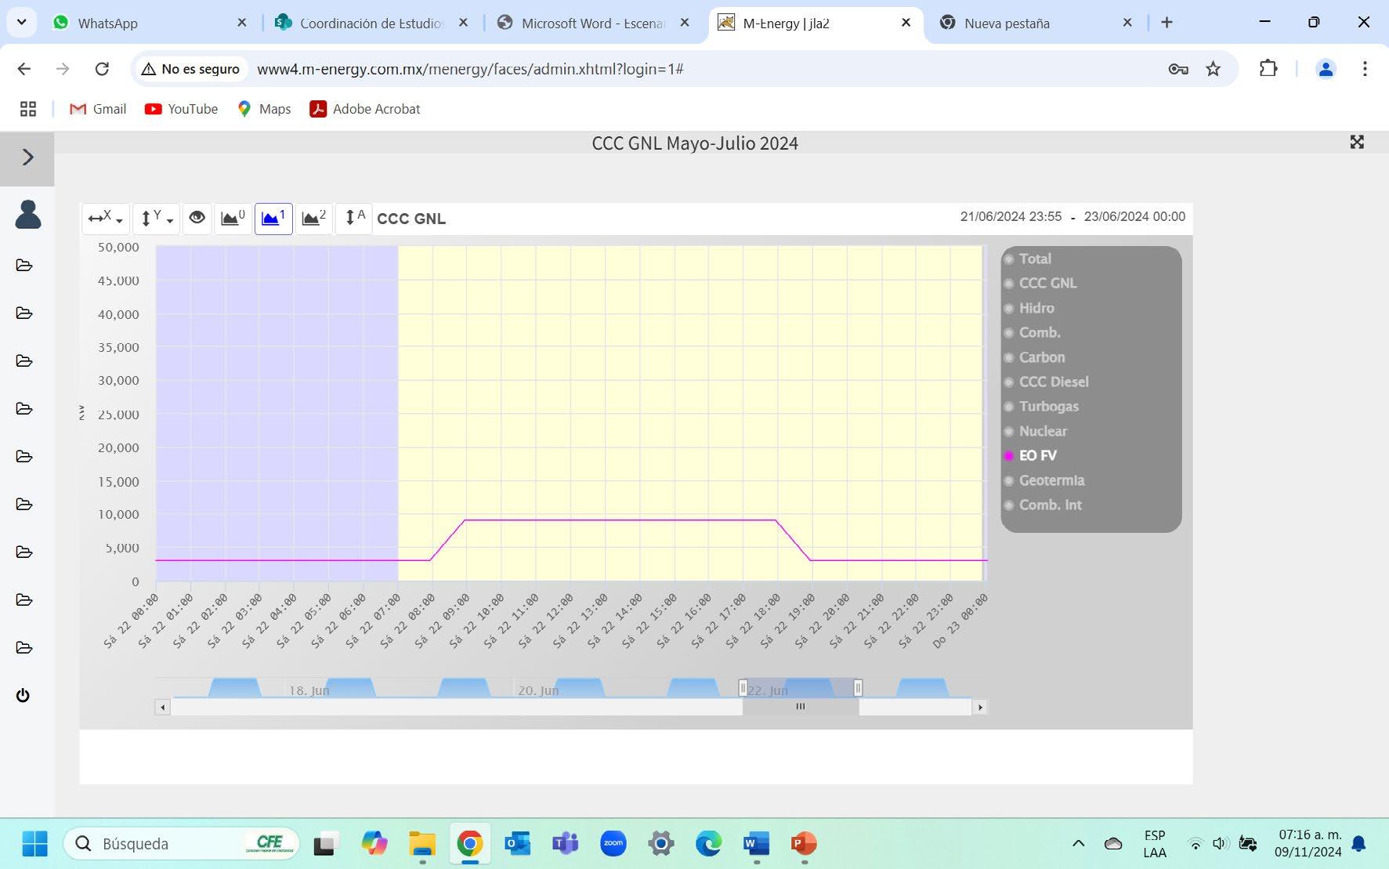
Task: Open the first folder icon in sidebar
Action: point(24,266)
